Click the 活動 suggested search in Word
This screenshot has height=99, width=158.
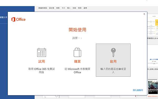coord(74,8)
